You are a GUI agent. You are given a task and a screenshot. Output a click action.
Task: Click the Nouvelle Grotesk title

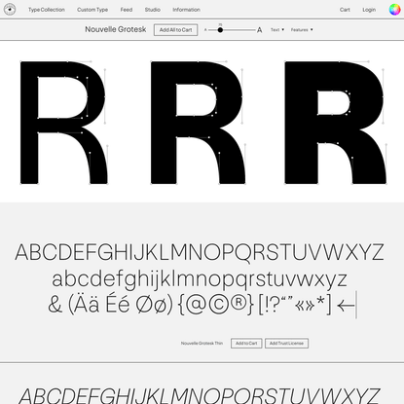pyautogui.click(x=116, y=29)
